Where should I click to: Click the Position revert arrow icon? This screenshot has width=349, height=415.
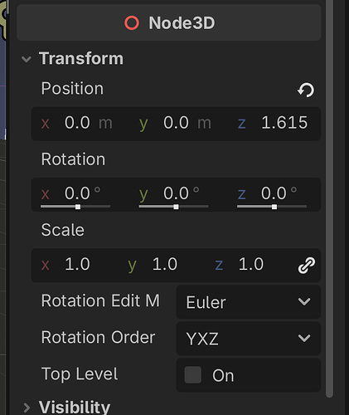306,90
